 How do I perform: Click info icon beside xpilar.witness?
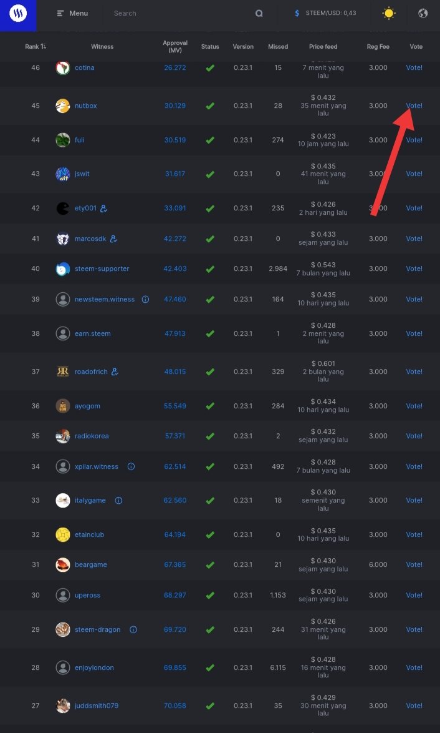131,466
